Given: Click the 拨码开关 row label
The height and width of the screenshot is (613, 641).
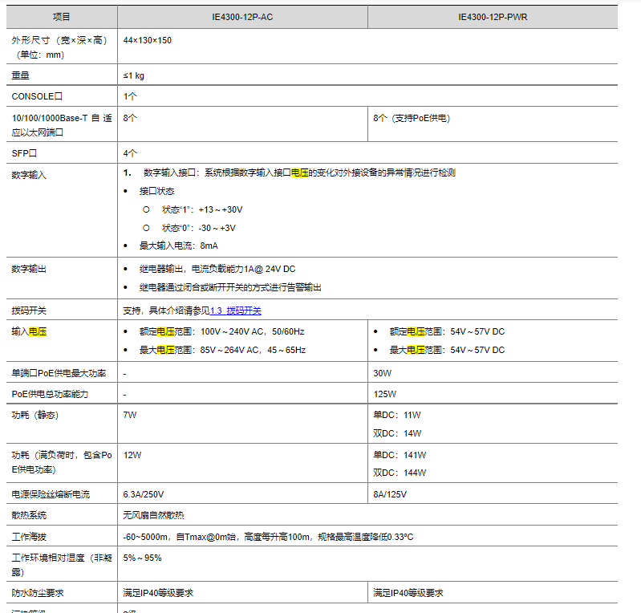Looking at the screenshot, I should (x=29, y=311).
